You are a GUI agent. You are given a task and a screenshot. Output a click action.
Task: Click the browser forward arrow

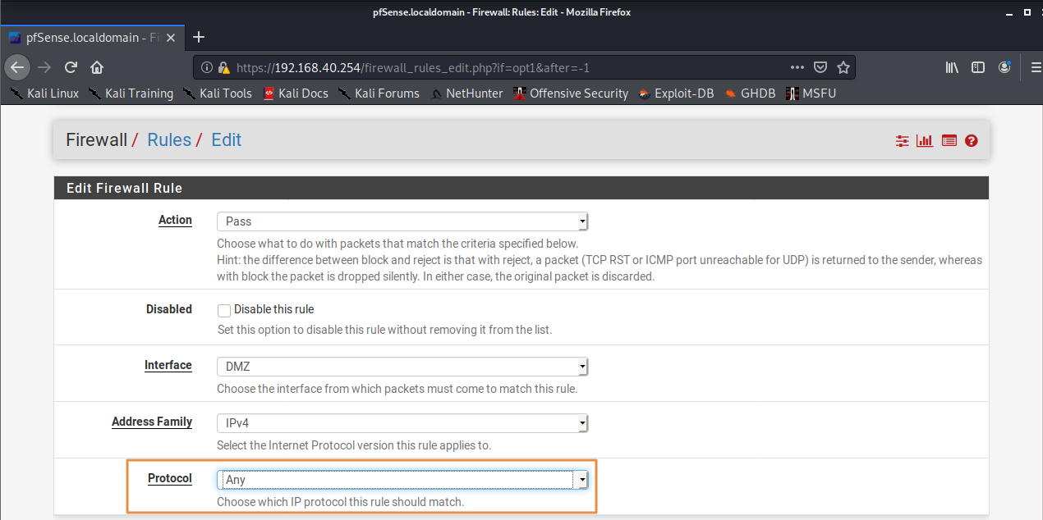[44, 67]
